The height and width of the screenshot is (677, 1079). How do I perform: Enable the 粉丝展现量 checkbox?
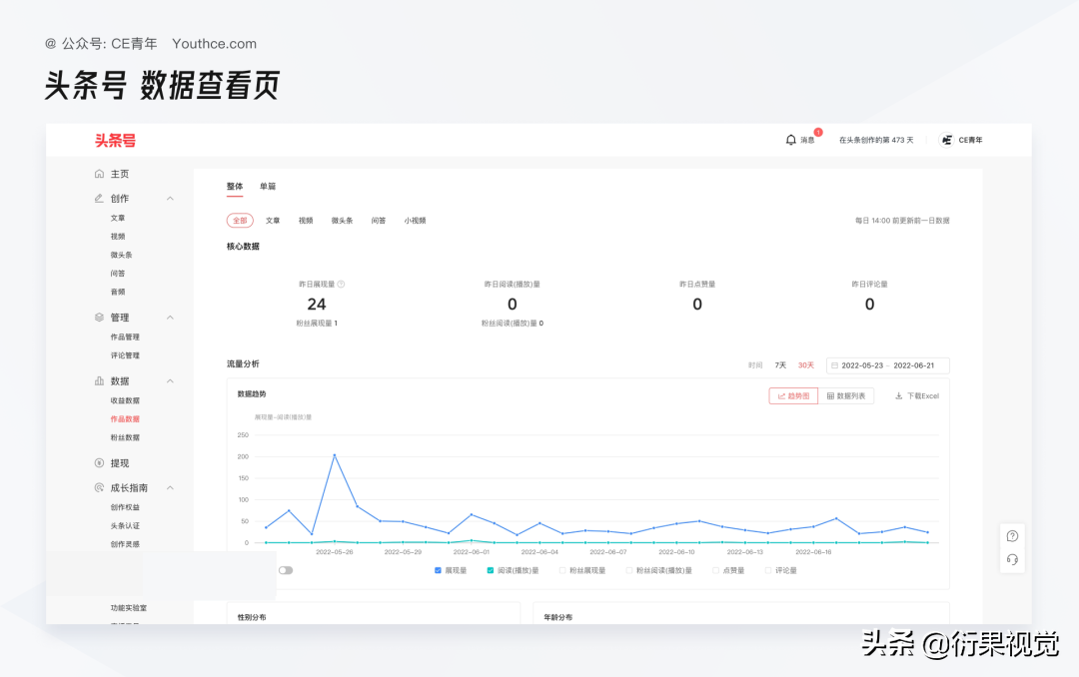(x=560, y=570)
